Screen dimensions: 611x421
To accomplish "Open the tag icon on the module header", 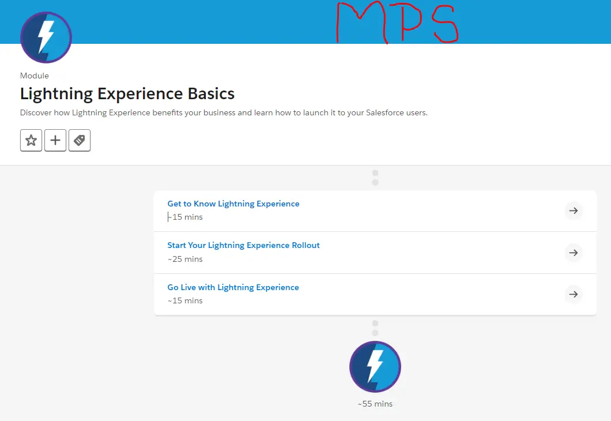I will [x=80, y=140].
